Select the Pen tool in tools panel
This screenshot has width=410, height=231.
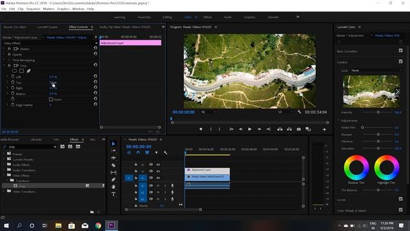pyautogui.click(x=113, y=180)
